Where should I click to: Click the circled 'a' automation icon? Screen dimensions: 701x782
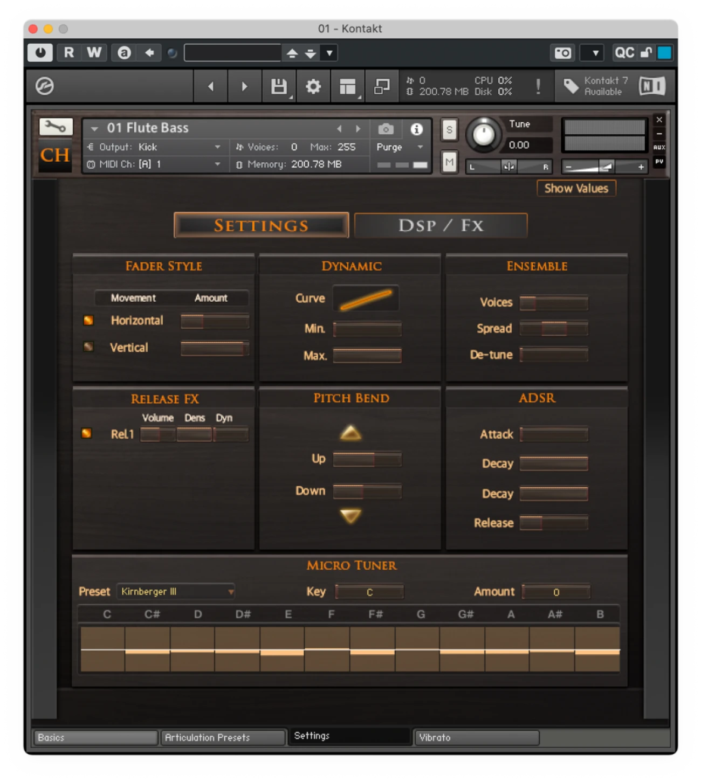pos(124,53)
